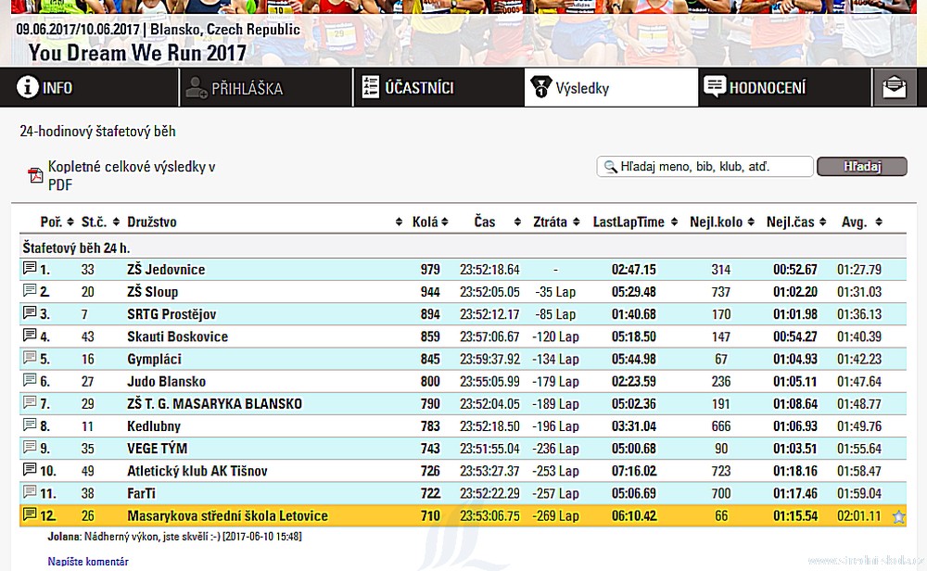Viewport: 927px width, 571px height.
Task: Select the Výsledky tab
Action: pyautogui.click(x=611, y=87)
